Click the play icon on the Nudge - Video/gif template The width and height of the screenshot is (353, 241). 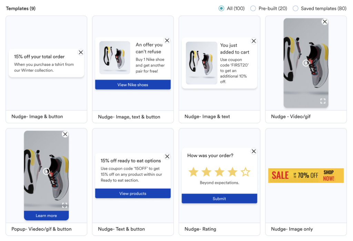[306, 63]
